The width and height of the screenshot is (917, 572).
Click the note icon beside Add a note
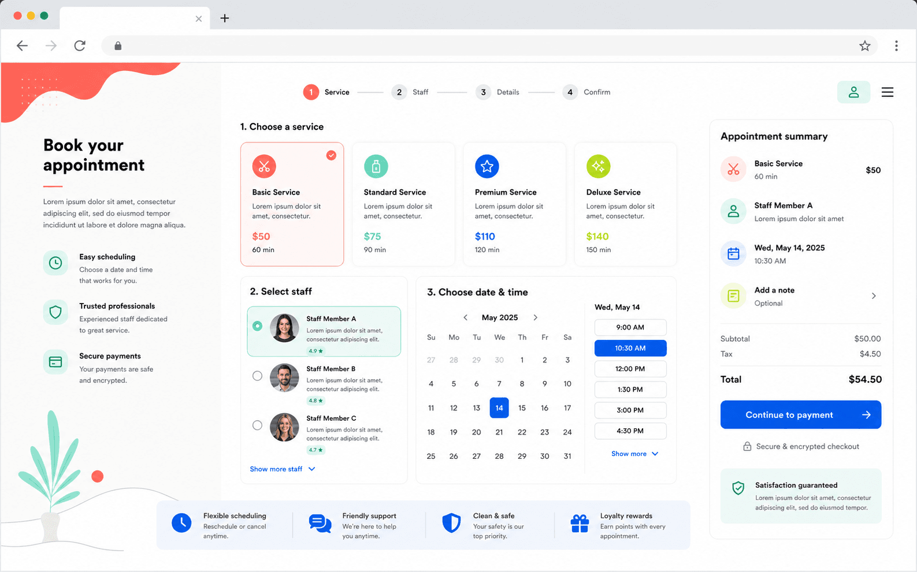click(733, 296)
